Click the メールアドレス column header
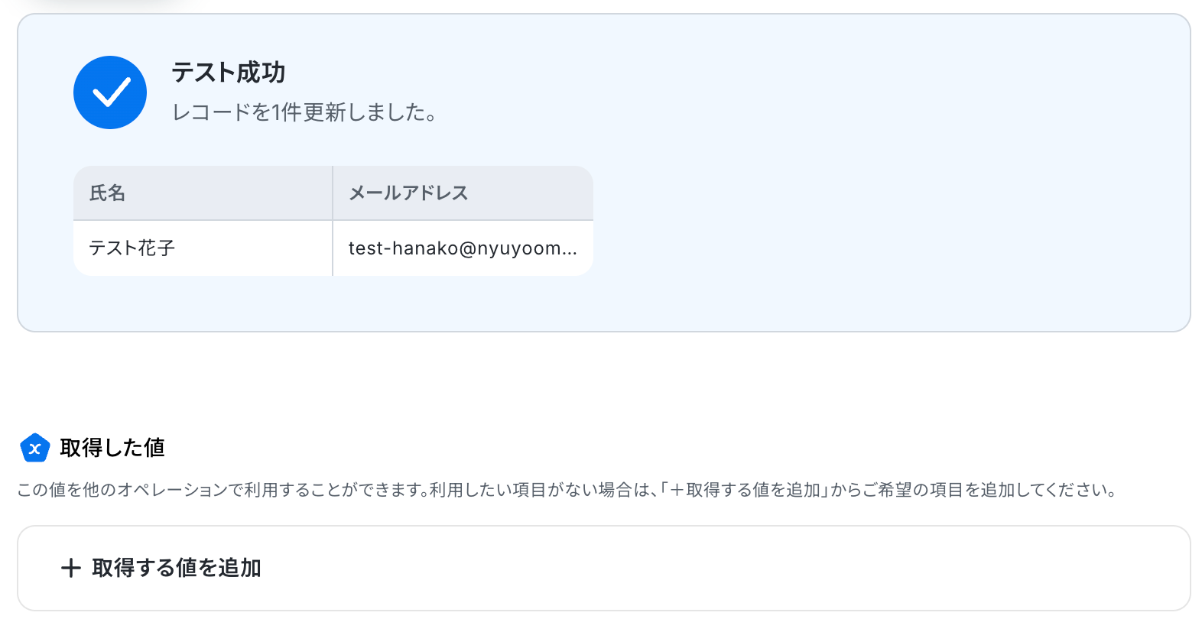This screenshot has width=1202, height=619. click(408, 193)
